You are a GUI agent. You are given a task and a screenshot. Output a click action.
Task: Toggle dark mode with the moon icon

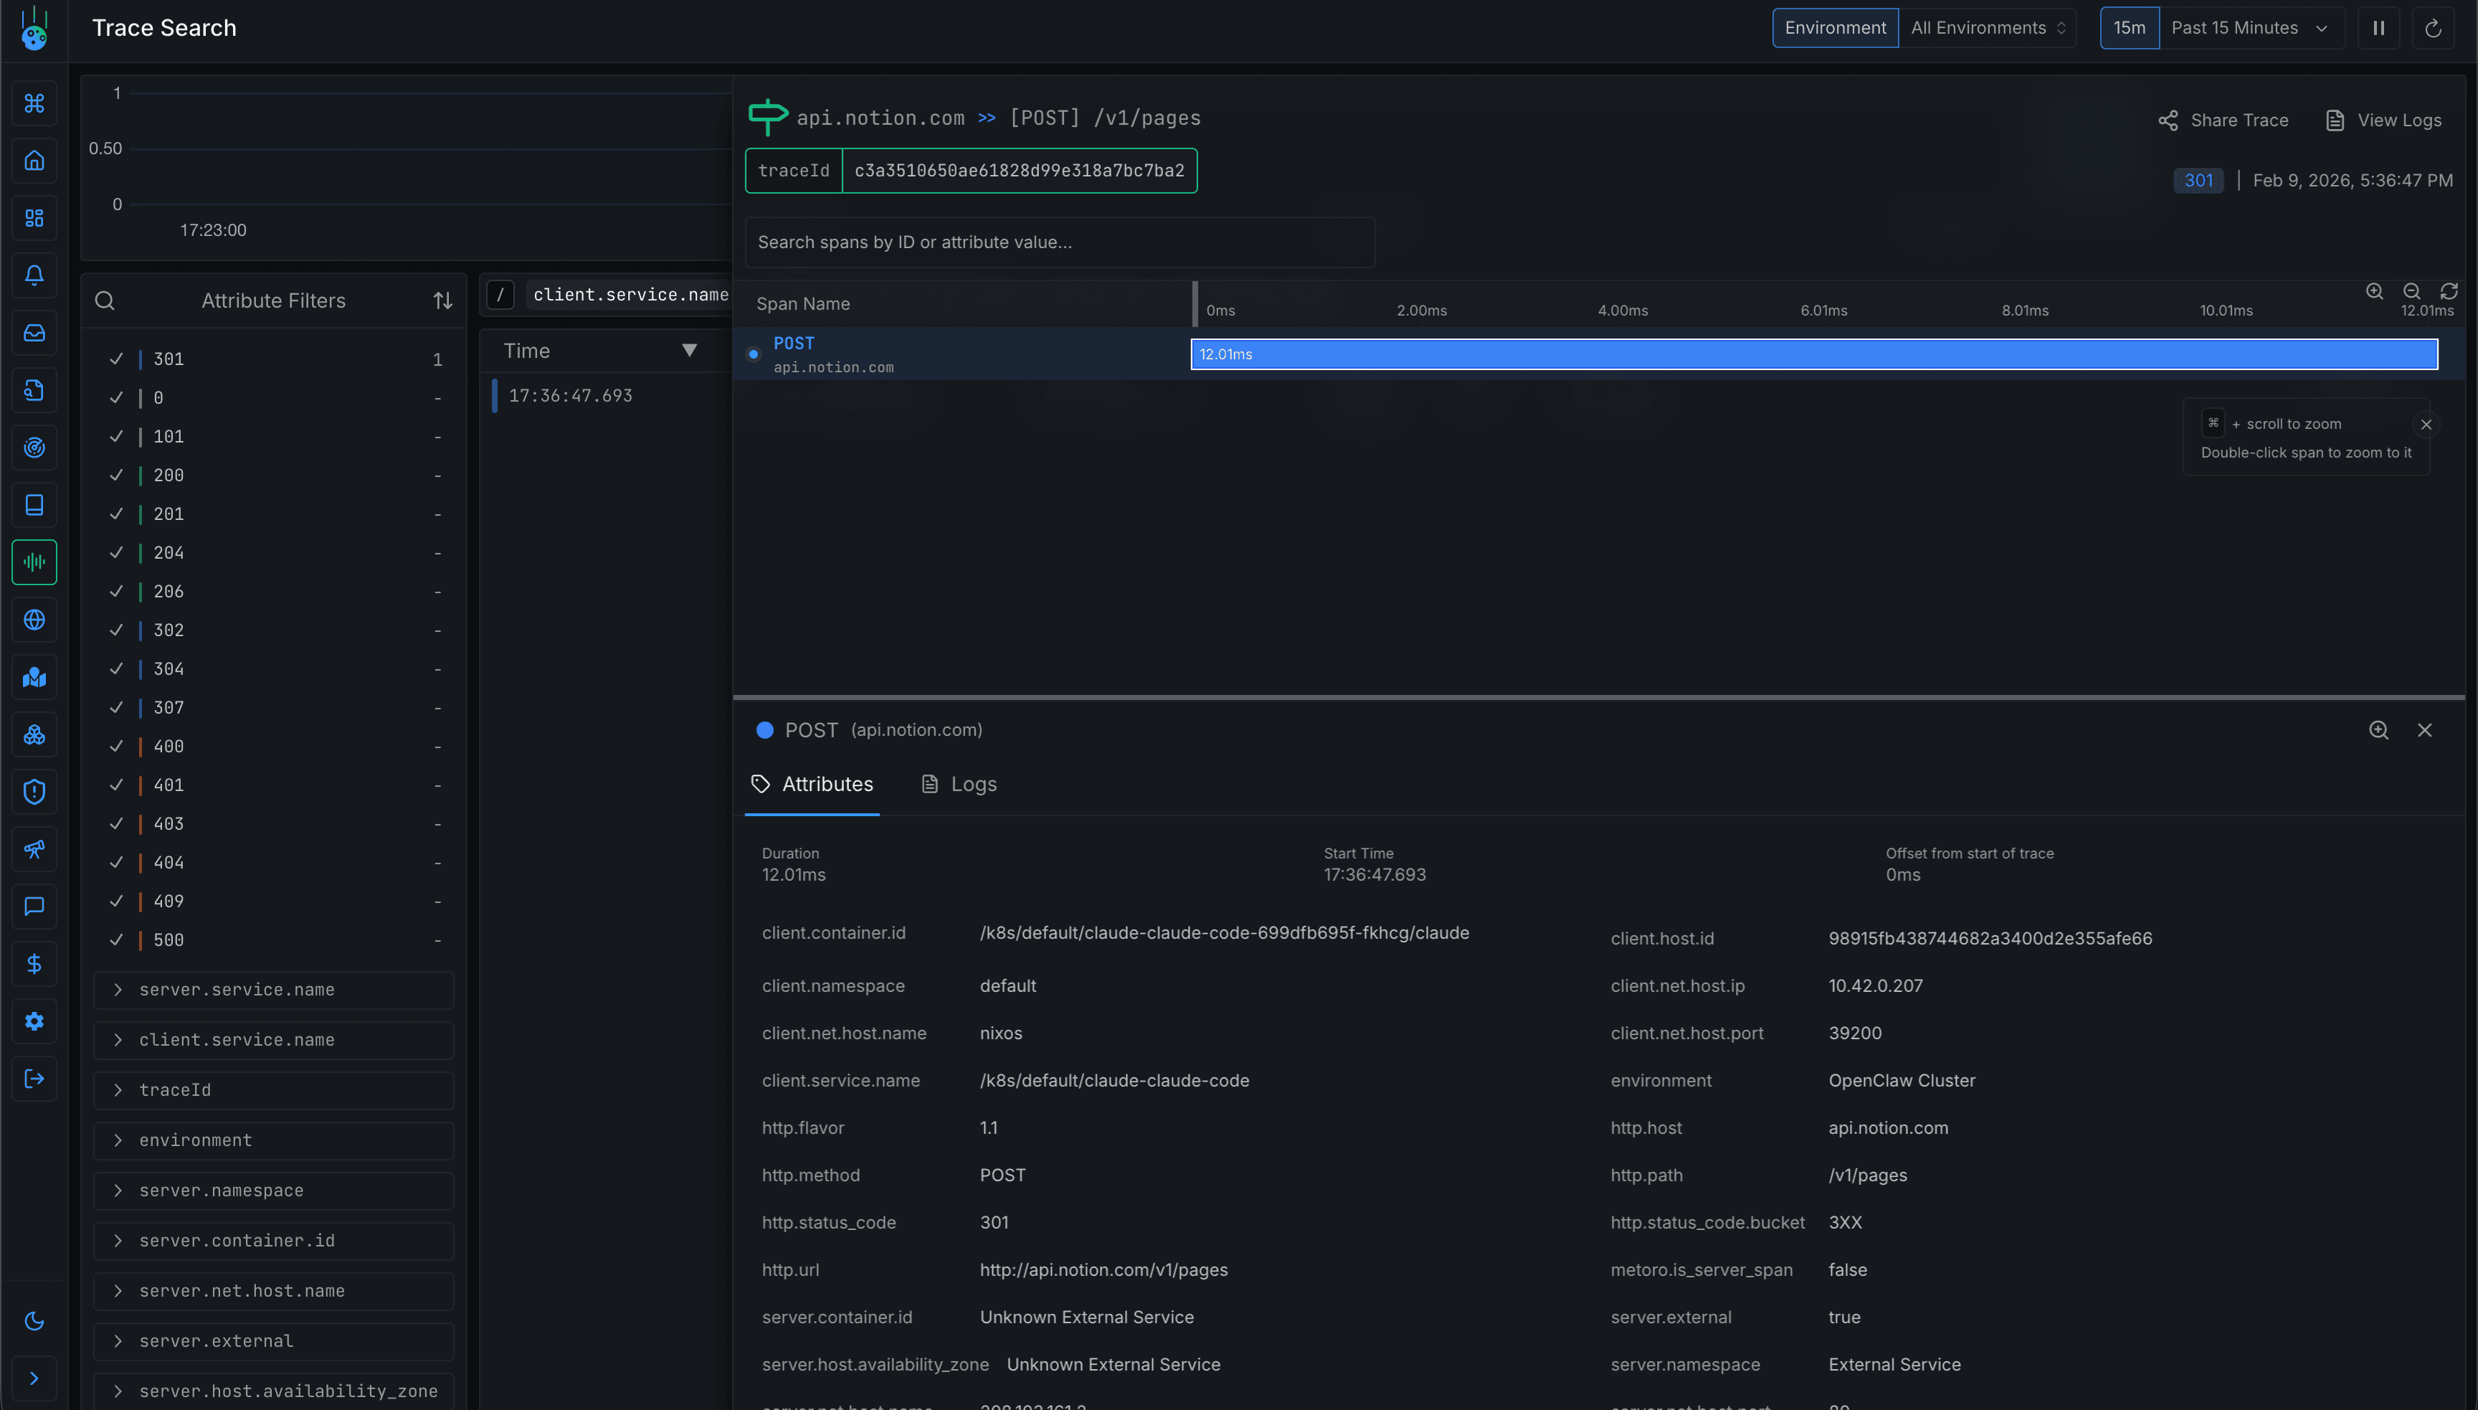tap(35, 1320)
